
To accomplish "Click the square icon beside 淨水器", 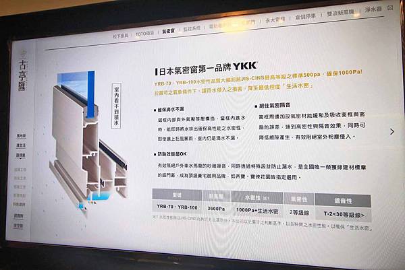I will [390, 7].
